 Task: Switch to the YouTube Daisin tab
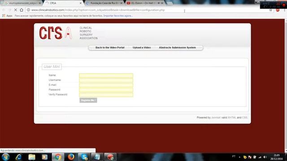coord(144,3)
